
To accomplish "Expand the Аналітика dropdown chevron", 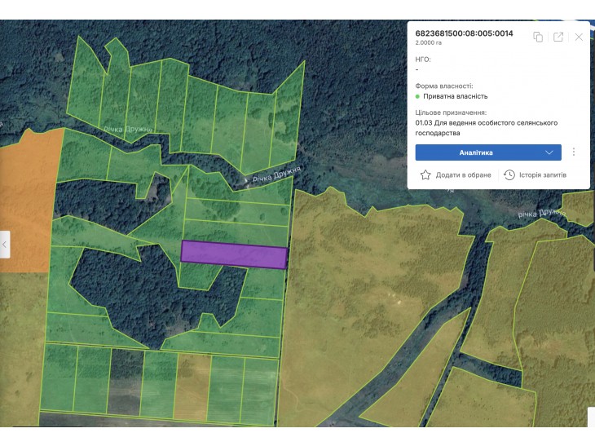I will point(549,152).
